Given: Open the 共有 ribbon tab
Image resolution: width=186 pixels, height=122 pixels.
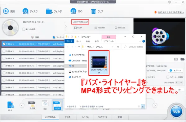Looking at the screenshot, I should [x=88, y=41].
